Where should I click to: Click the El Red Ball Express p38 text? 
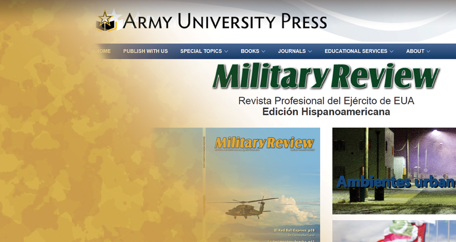pos(294,230)
